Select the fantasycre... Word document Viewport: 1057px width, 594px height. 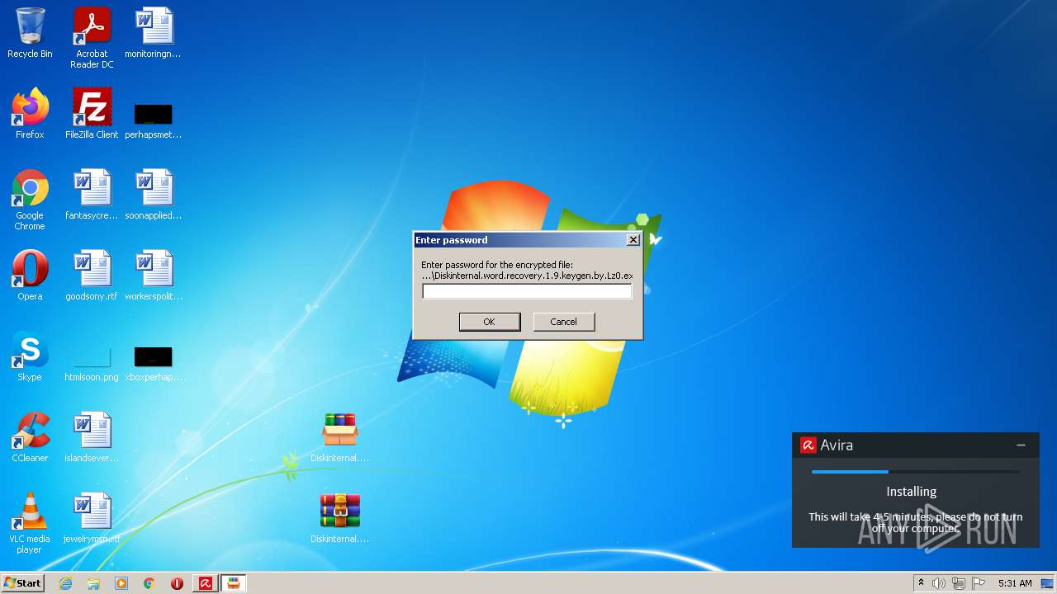[x=92, y=195]
